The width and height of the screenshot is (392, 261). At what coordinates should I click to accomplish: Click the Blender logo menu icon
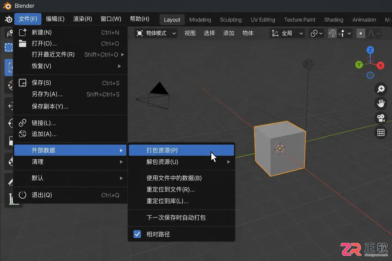(x=8, y=19)
